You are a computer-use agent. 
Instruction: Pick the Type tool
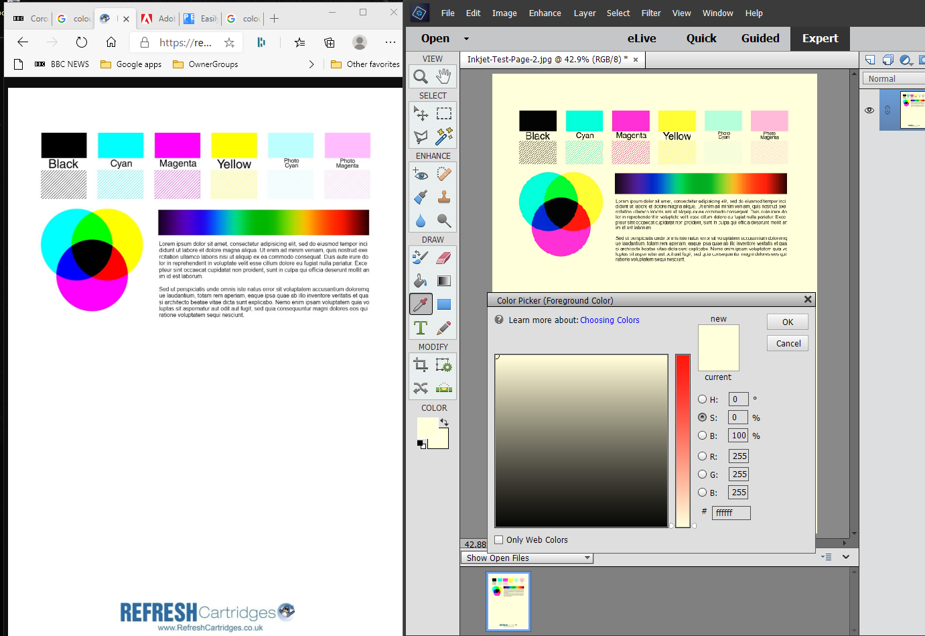[x=420, y=327]
